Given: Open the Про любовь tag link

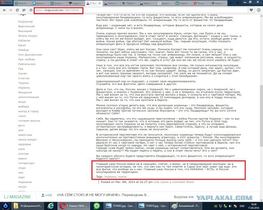Looking at the screenshot, I should [x=27, y=59].
